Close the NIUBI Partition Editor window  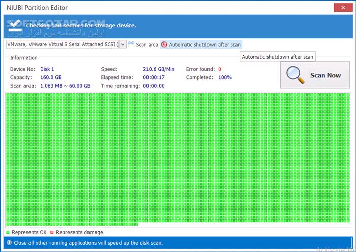click(x=343, y=8)
